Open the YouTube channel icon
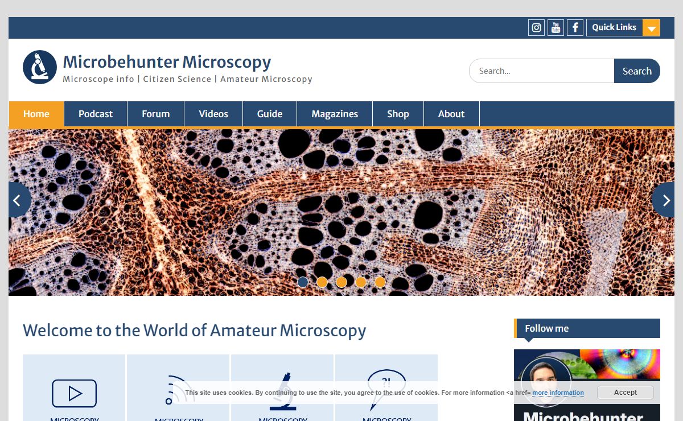Screen dimensions: 683x421 pos(556,27)
